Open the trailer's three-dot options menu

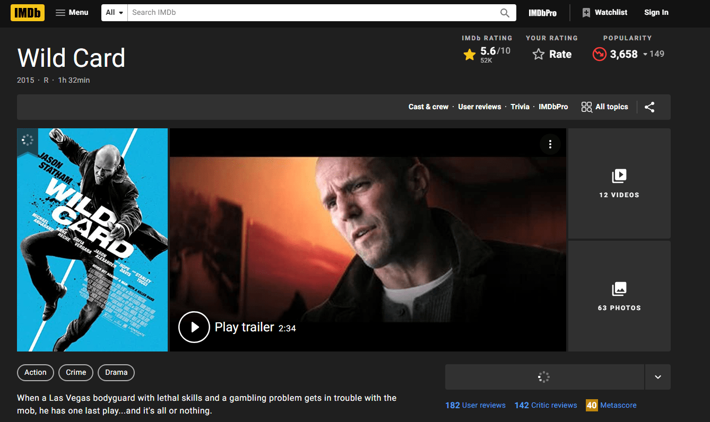(x=550, y=144)
